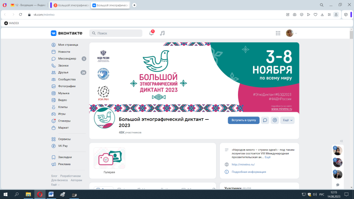This screenshot has height=199, width=354.
Task: Click the group message bubble icon
Action: coord(265,120)
